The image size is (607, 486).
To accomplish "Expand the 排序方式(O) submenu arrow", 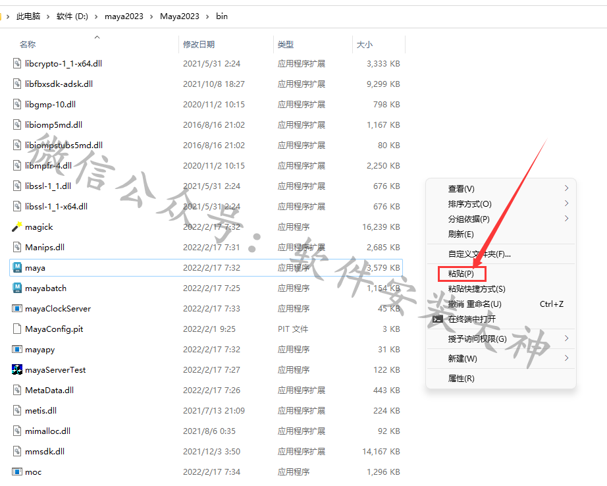I will (x=566, y=203).
